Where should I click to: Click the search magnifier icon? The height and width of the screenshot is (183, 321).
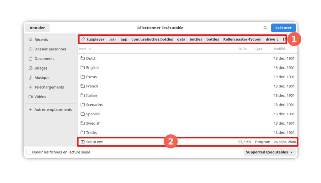(x=265, y=28)
